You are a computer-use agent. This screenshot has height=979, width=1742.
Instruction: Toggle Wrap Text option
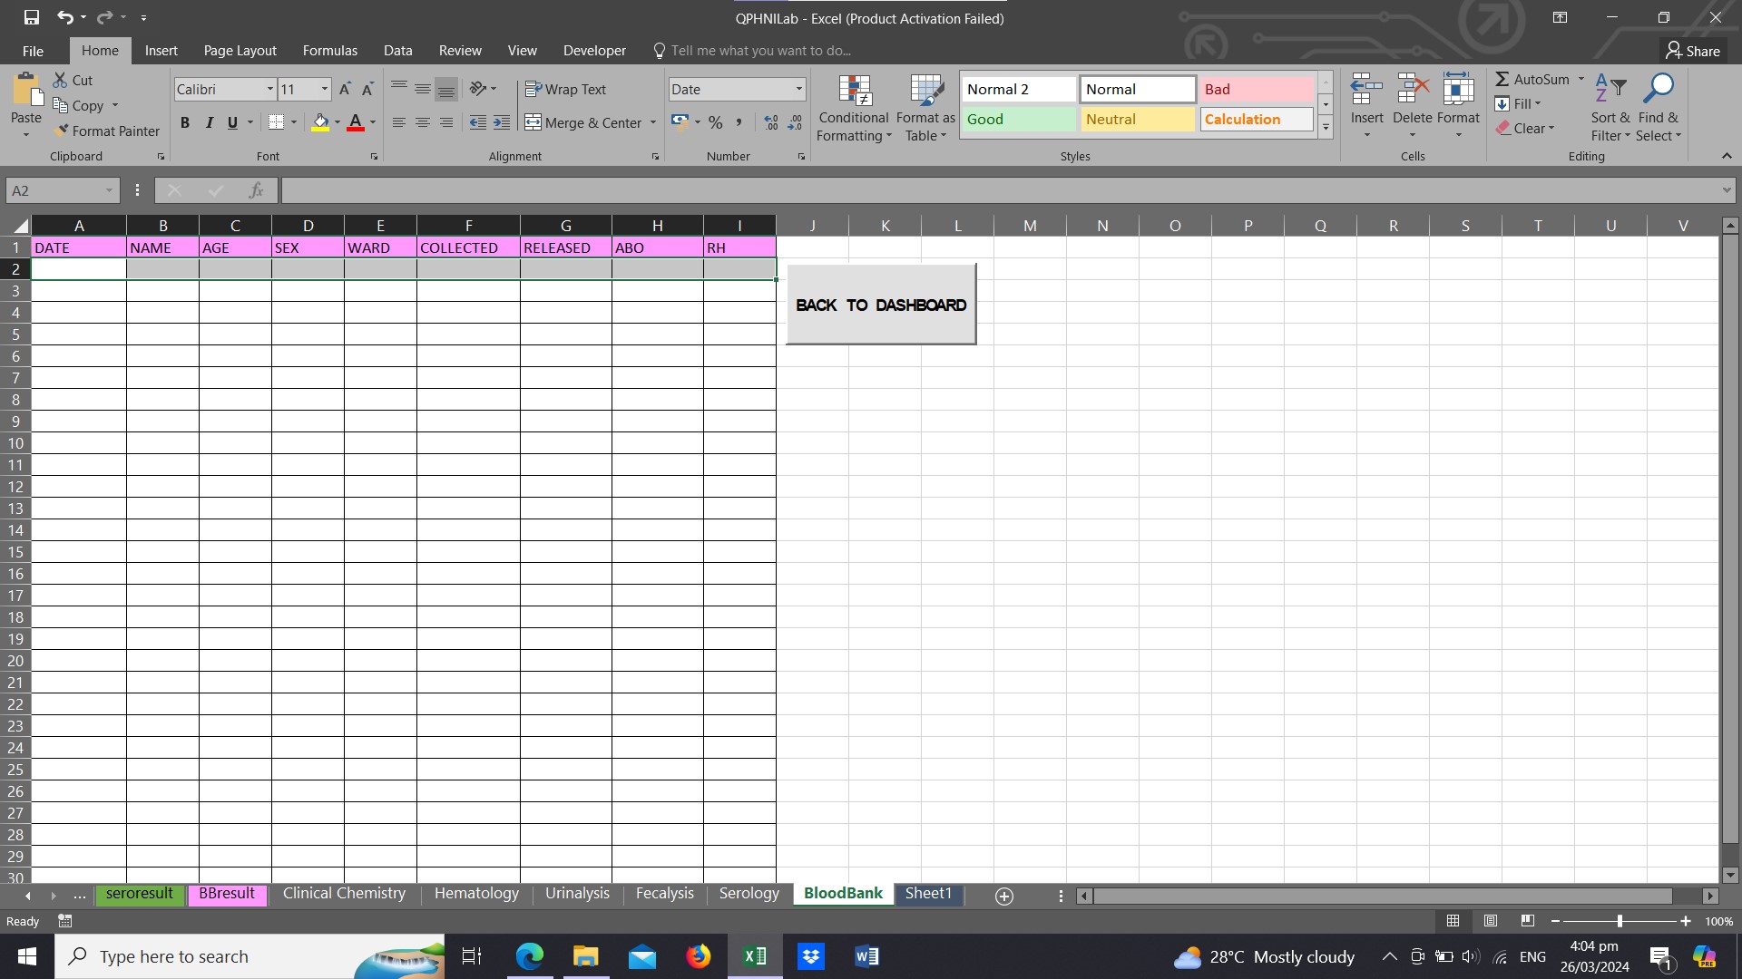(565, 89)
